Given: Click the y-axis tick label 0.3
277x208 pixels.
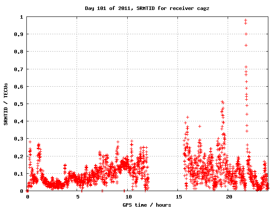Looking at the screenshot, I should [19, 139].
